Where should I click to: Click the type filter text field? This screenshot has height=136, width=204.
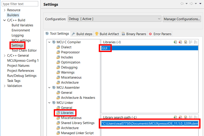click(x=20, y=4)
